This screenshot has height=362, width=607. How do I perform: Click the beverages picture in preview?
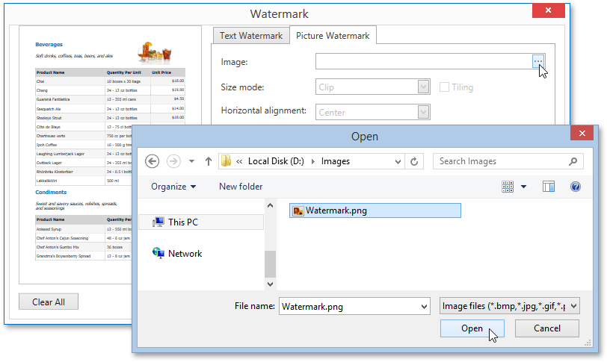pyautogui.click(x=154, y=52)
